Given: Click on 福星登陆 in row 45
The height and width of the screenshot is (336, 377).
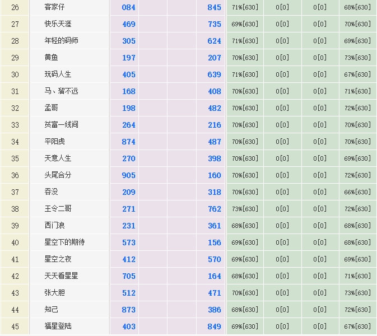Looking at the screenshot, I should 58,326.
